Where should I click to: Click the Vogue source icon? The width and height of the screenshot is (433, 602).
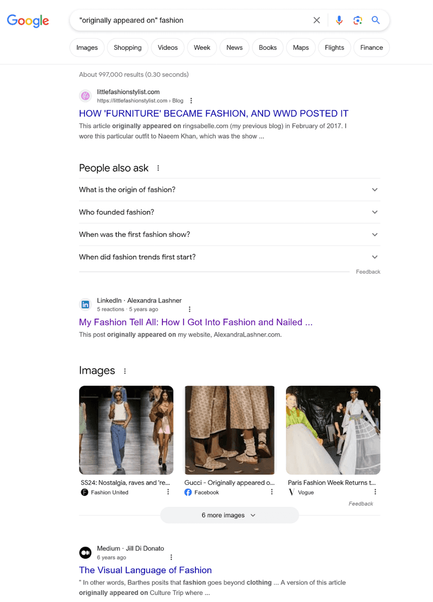292,493
